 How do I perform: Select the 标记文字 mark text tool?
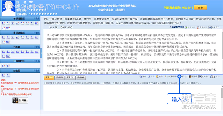190,27
